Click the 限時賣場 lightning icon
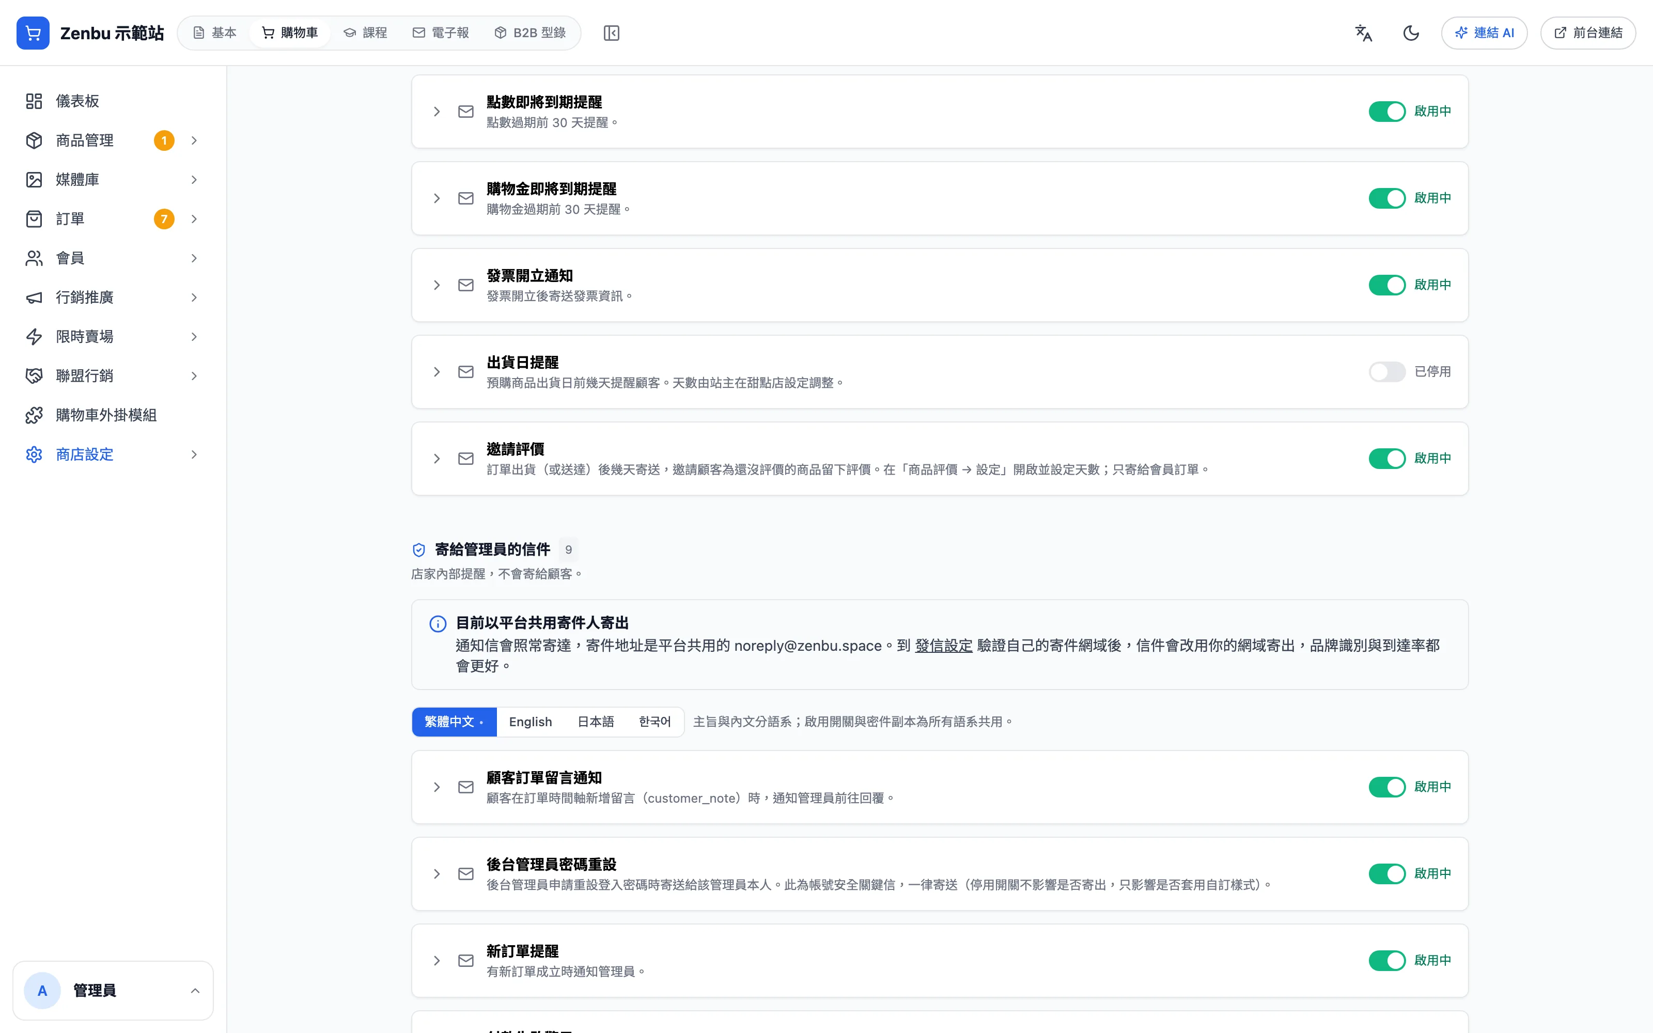Viewport: 1653px width, 1033px height. pos(34,337)
